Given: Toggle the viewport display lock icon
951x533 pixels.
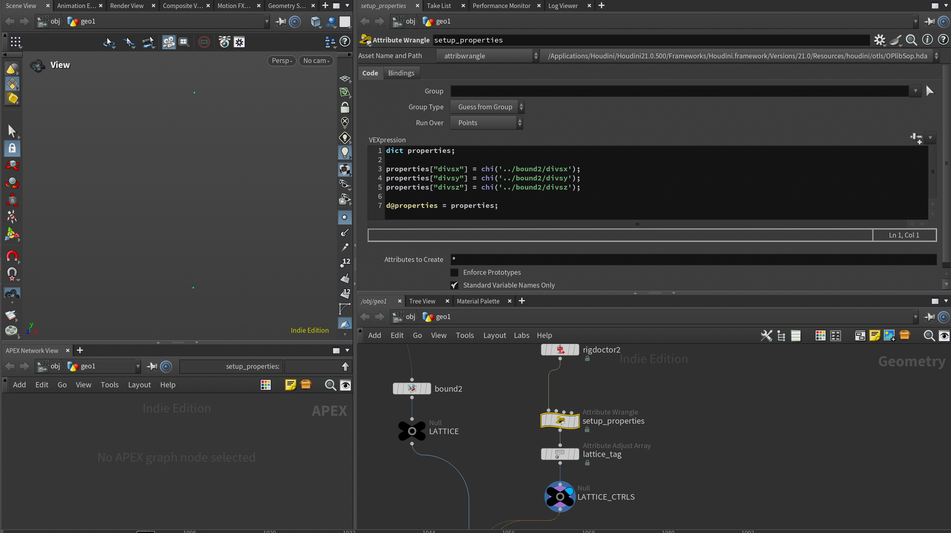Looking at the screenshot, I should 345,107.
